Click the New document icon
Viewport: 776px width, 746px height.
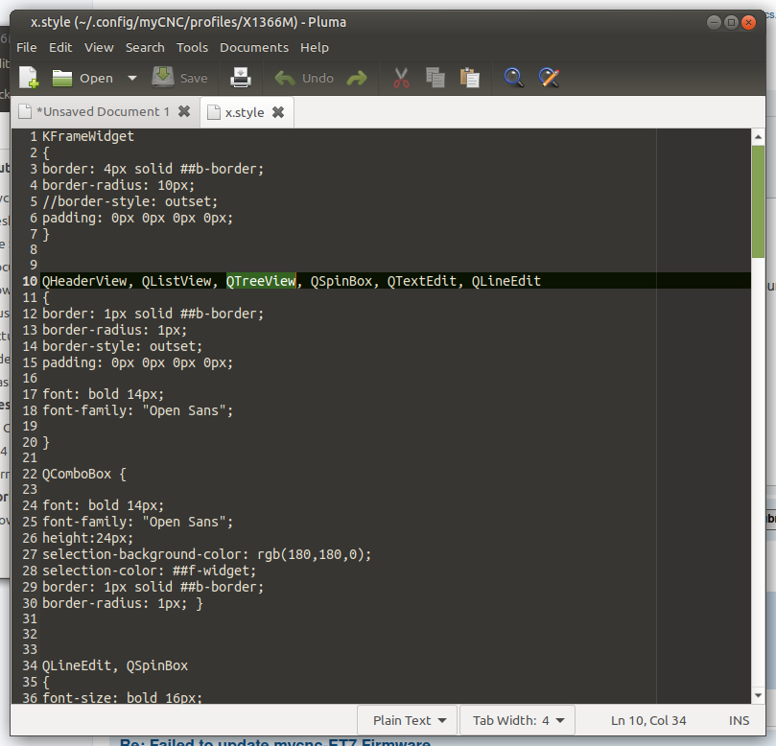(x=29, y=78)
